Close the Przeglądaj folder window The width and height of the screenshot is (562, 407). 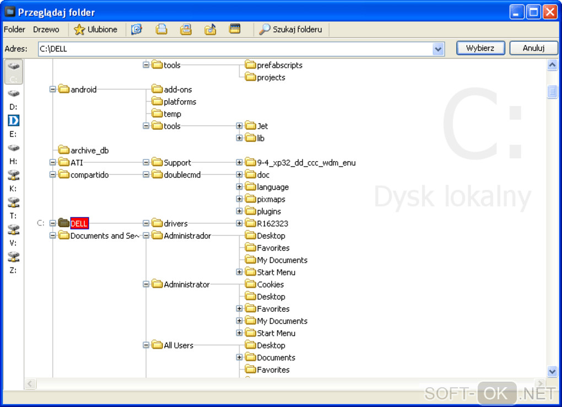tap(550, 12)
